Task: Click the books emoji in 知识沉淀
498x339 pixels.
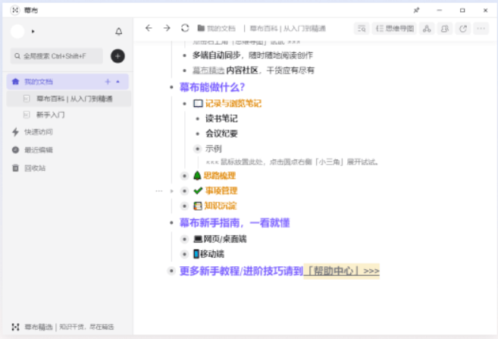Action: click(198, 206)
